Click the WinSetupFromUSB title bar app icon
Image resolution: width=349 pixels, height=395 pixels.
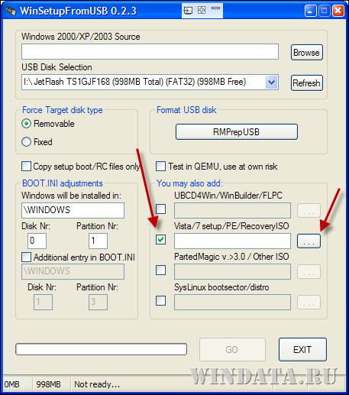pos(11,11)
